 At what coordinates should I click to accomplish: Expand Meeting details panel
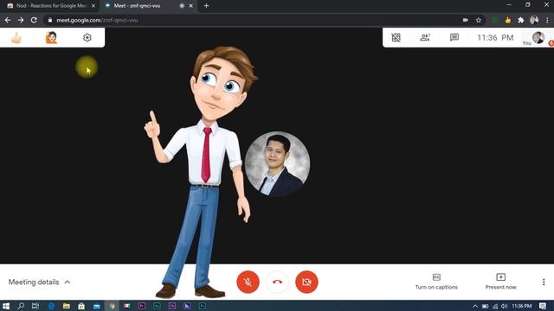coord(39,282)
